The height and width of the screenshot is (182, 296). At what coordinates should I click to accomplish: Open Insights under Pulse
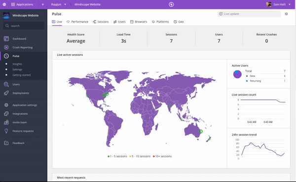coord(17,64)
